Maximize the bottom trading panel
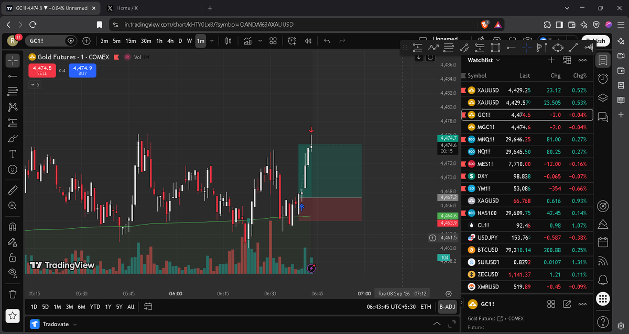Image resolution: width=629 pixels, height=334 pixels. 452,324
